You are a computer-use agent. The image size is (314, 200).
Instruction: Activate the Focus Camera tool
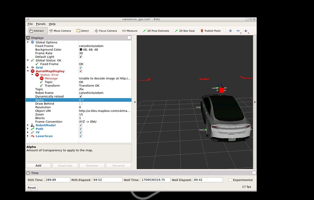point(105,31)
